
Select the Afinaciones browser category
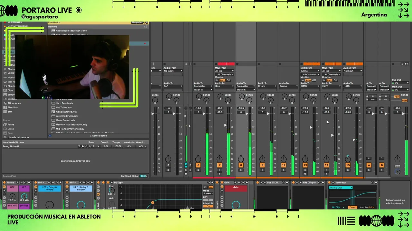click(14, 103)
